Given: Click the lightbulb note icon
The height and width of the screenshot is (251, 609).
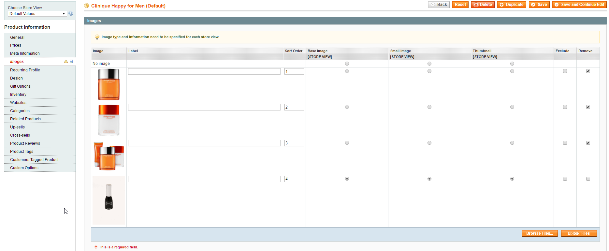Looking at the screenshot, I should [97, 37].
